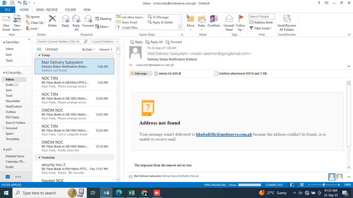Open the Drafts folder under n1security
The width and height of the screenshot is (353, 198).
point(12,85)
